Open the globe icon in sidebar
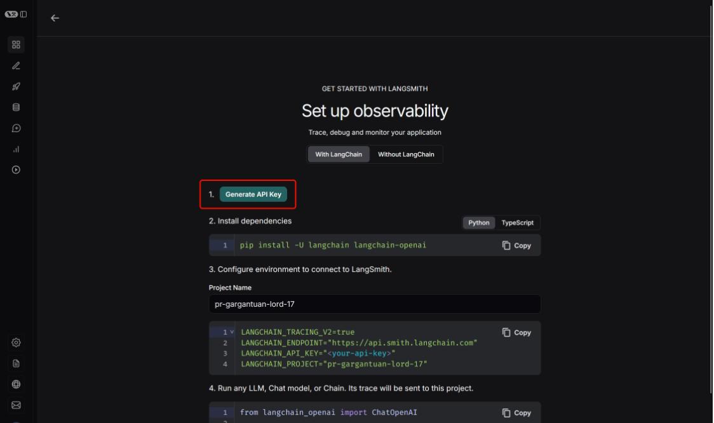This screenshot has width=714, height=423. click(x=16, y=384)
